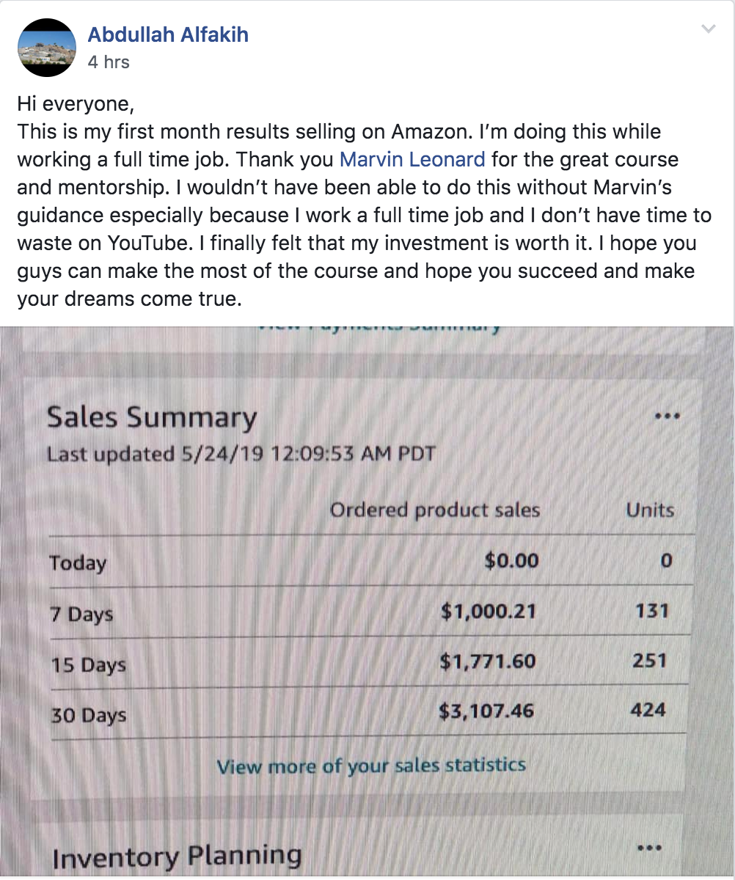Click the $3,107.46 thirty-day sales amount
735x880 pixels.
pos(486,711)
